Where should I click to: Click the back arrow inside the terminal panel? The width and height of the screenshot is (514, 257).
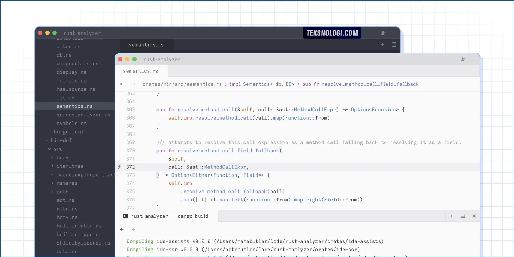click(x=122, y=229)
